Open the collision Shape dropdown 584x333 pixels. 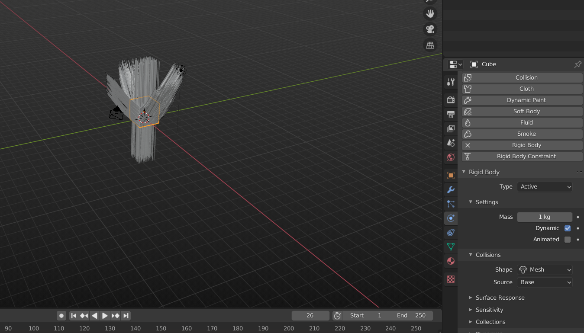tap(545, 269)
